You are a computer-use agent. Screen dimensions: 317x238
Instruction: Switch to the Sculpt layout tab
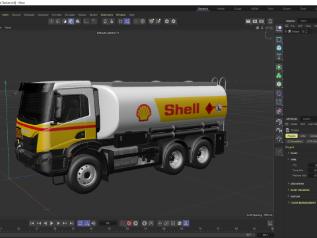pyautogui.click(x=238, y=9)
